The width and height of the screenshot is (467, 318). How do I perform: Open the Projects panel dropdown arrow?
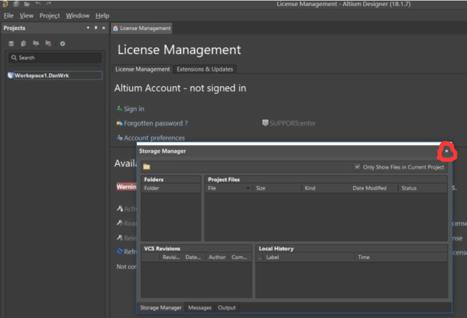(x=88, y=28)
